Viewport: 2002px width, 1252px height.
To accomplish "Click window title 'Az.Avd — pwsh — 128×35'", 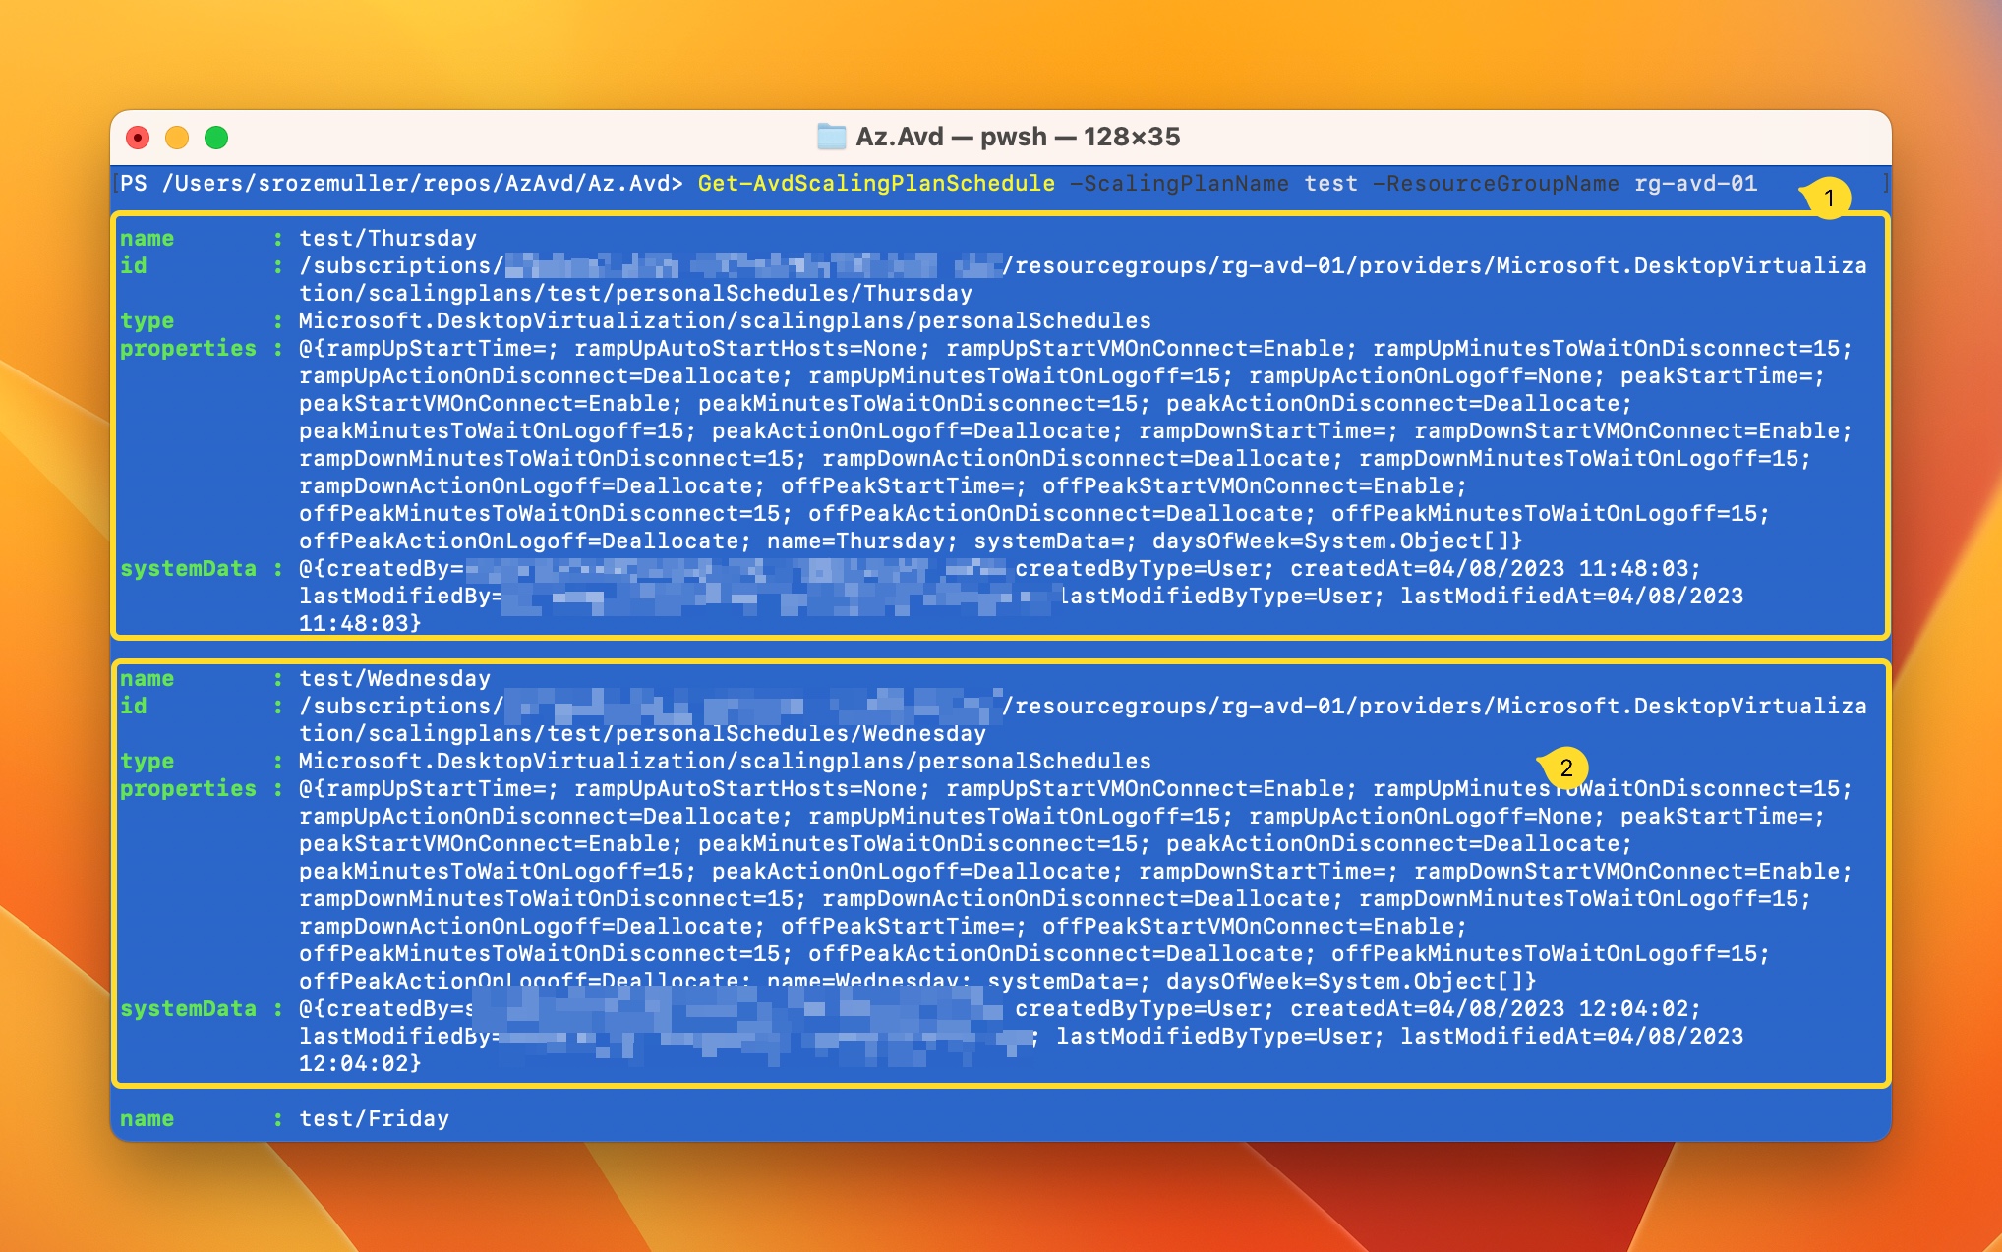I will [x=1017, y=137].
